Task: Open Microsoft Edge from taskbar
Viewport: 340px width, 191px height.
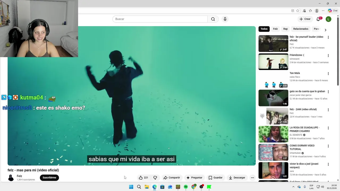Action: pyautogui.click(x=155, y=187)
